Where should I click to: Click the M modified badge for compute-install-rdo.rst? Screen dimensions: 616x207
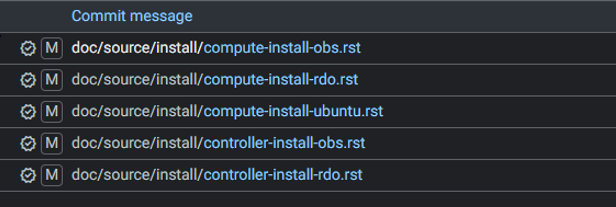(51, 80)
